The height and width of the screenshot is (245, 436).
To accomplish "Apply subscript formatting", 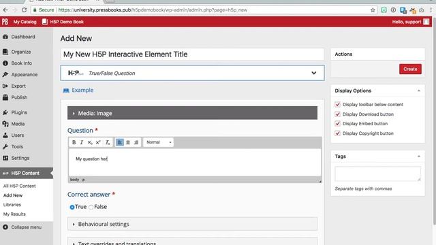I will tap(90, 142).
